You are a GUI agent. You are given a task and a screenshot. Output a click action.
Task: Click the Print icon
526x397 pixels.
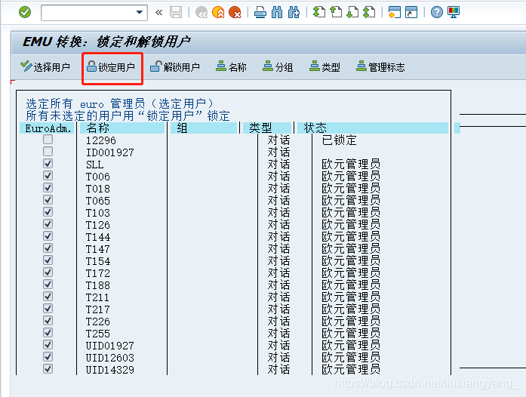tap(260, 12)
